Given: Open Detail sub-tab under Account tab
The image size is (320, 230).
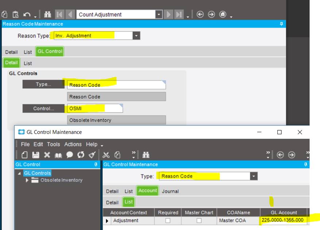Looking at the screenshot, I should (112, 203).
